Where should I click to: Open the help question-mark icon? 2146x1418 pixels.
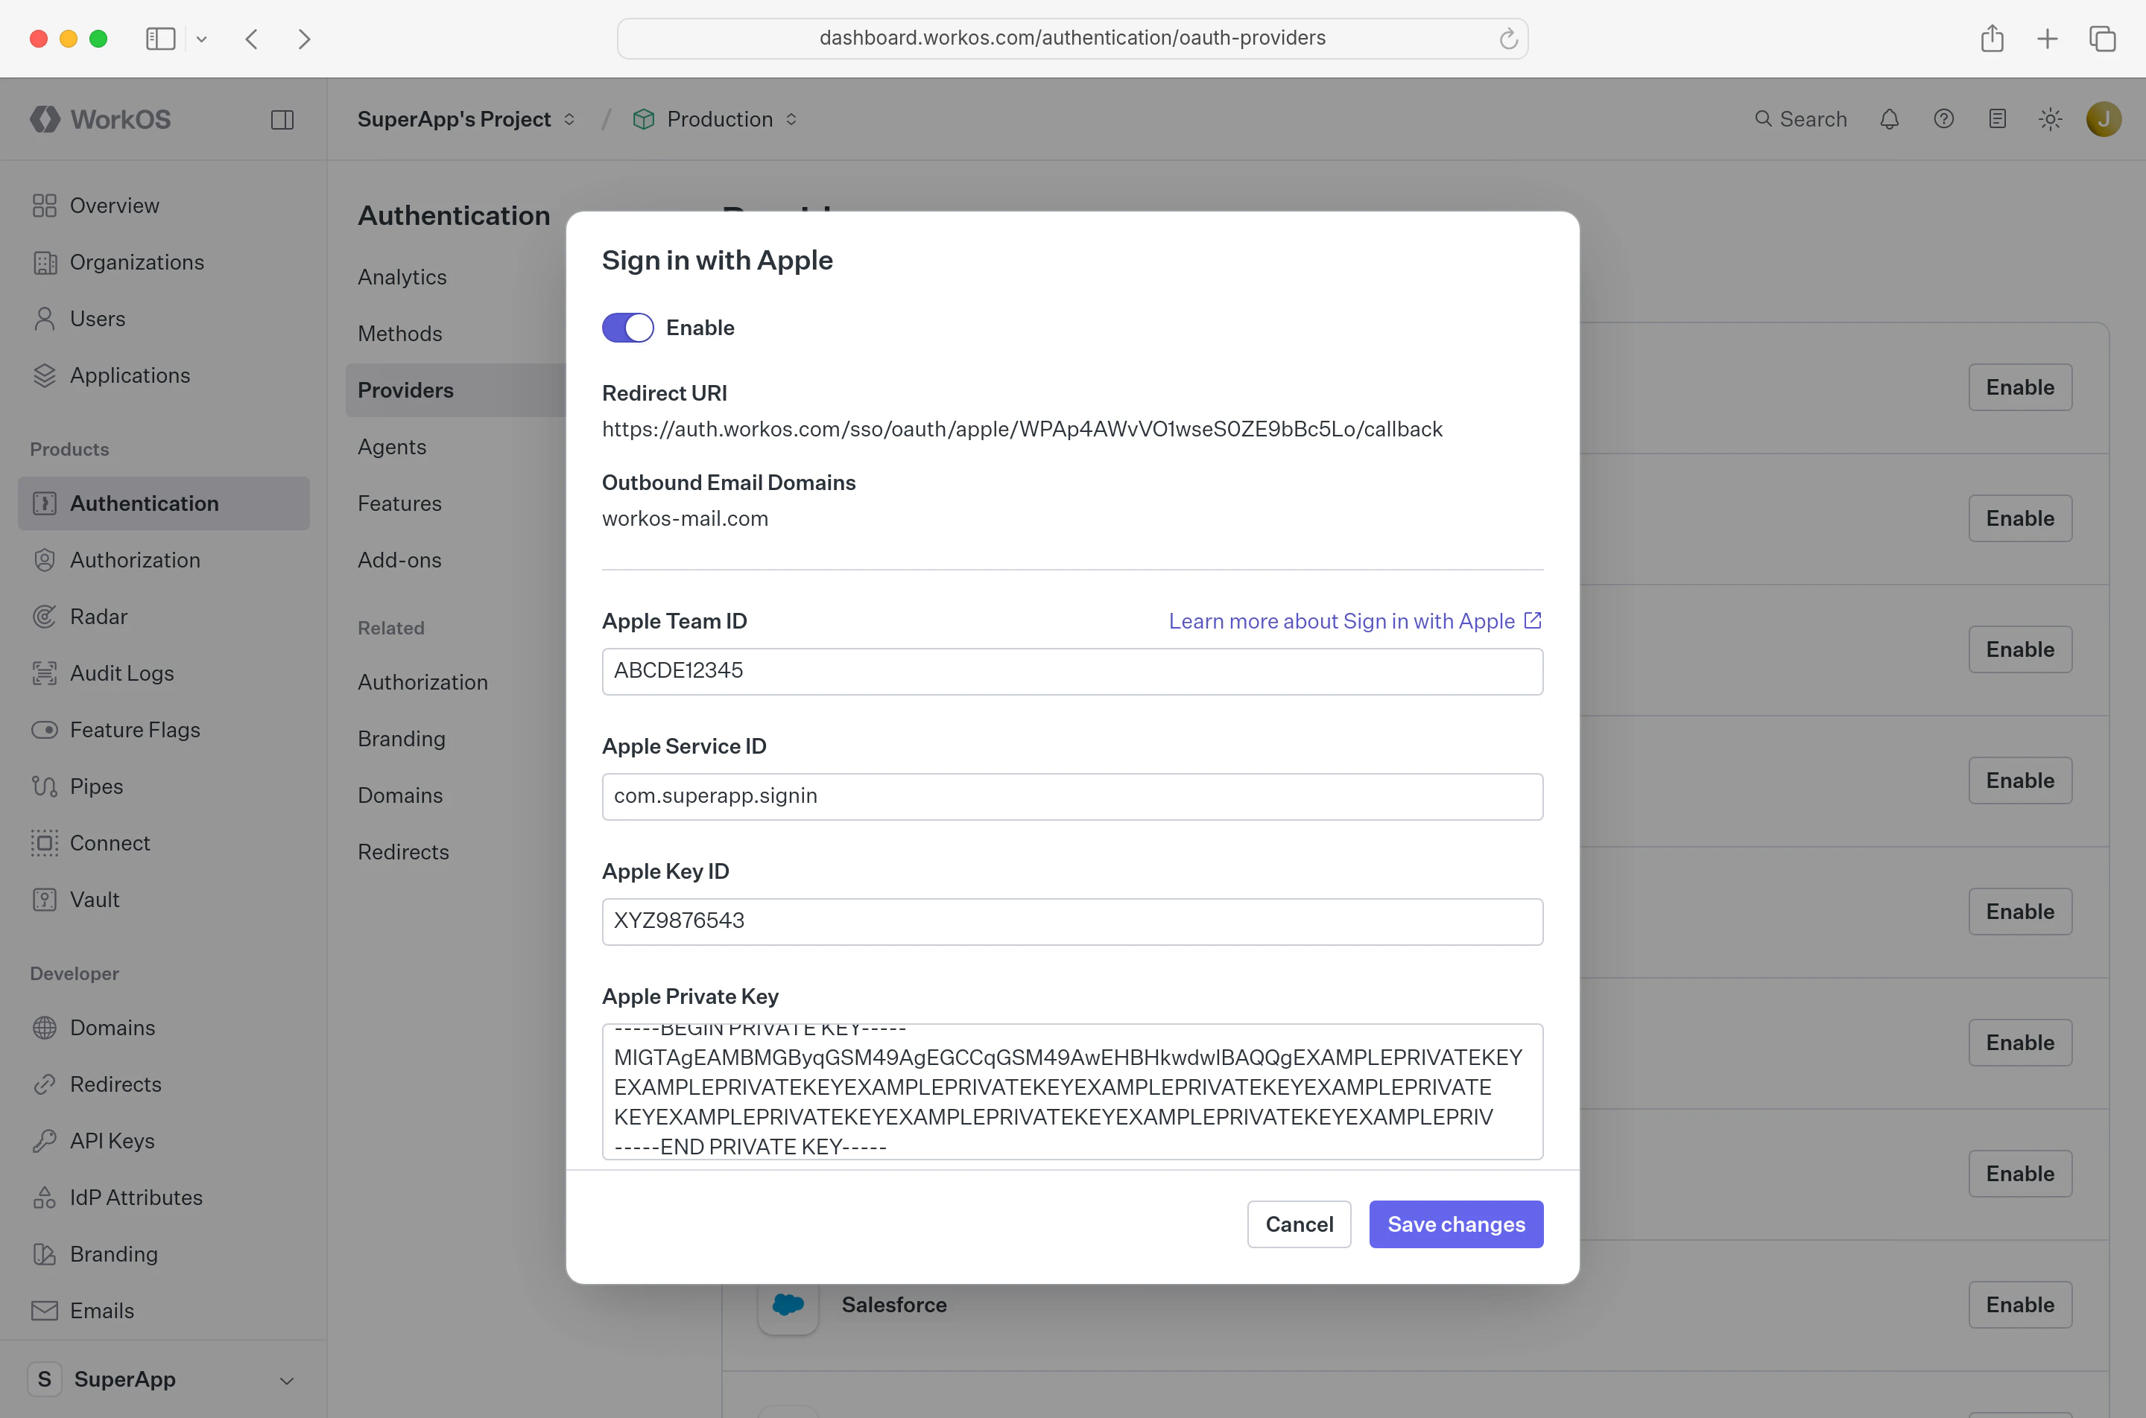1943,119
